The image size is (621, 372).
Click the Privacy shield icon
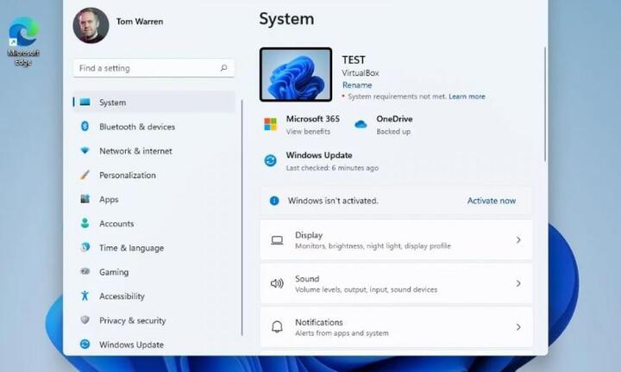pyautogui.click(x=85, y=319)
